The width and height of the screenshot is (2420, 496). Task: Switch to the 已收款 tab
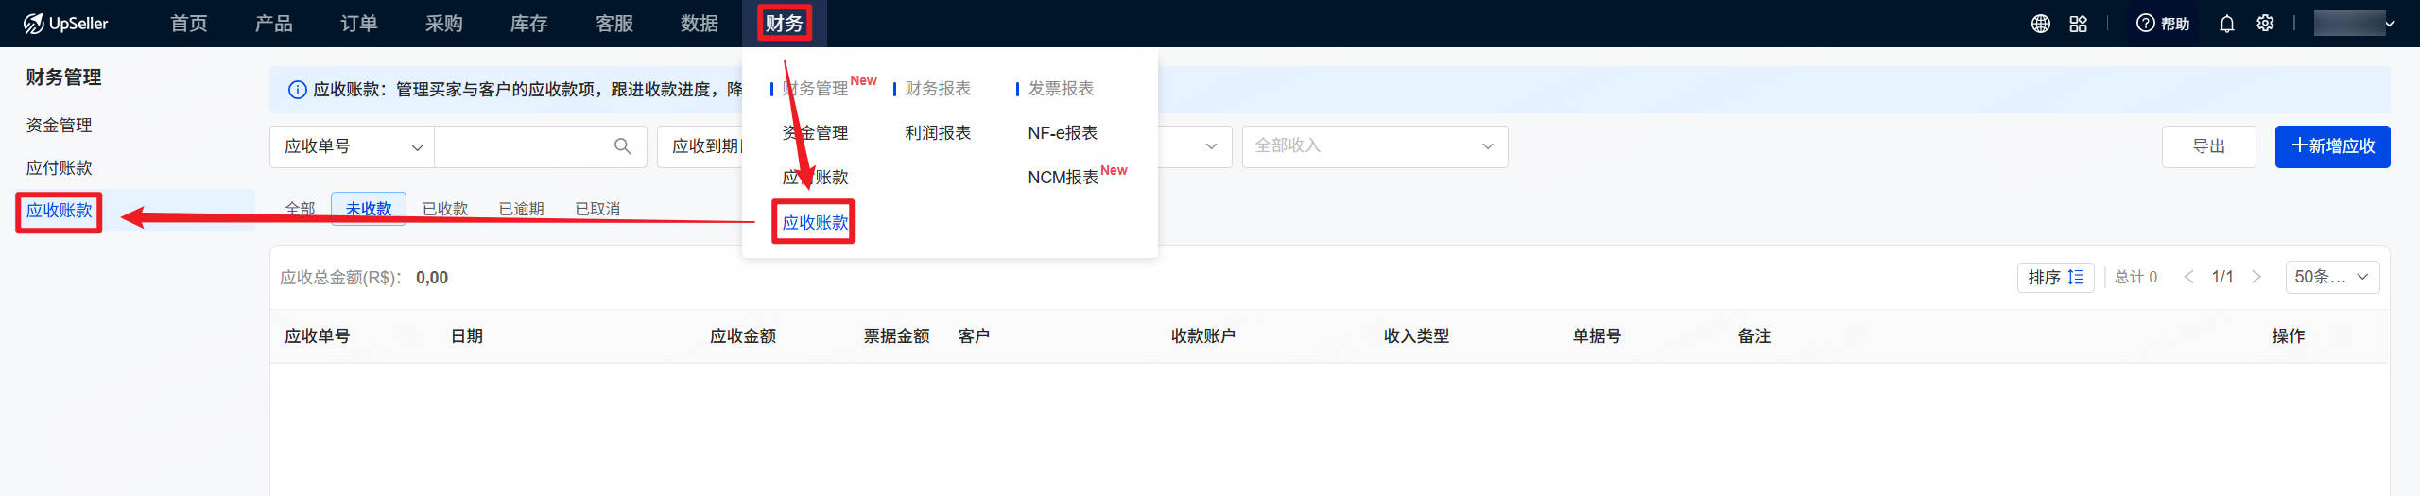pos(445,209)
